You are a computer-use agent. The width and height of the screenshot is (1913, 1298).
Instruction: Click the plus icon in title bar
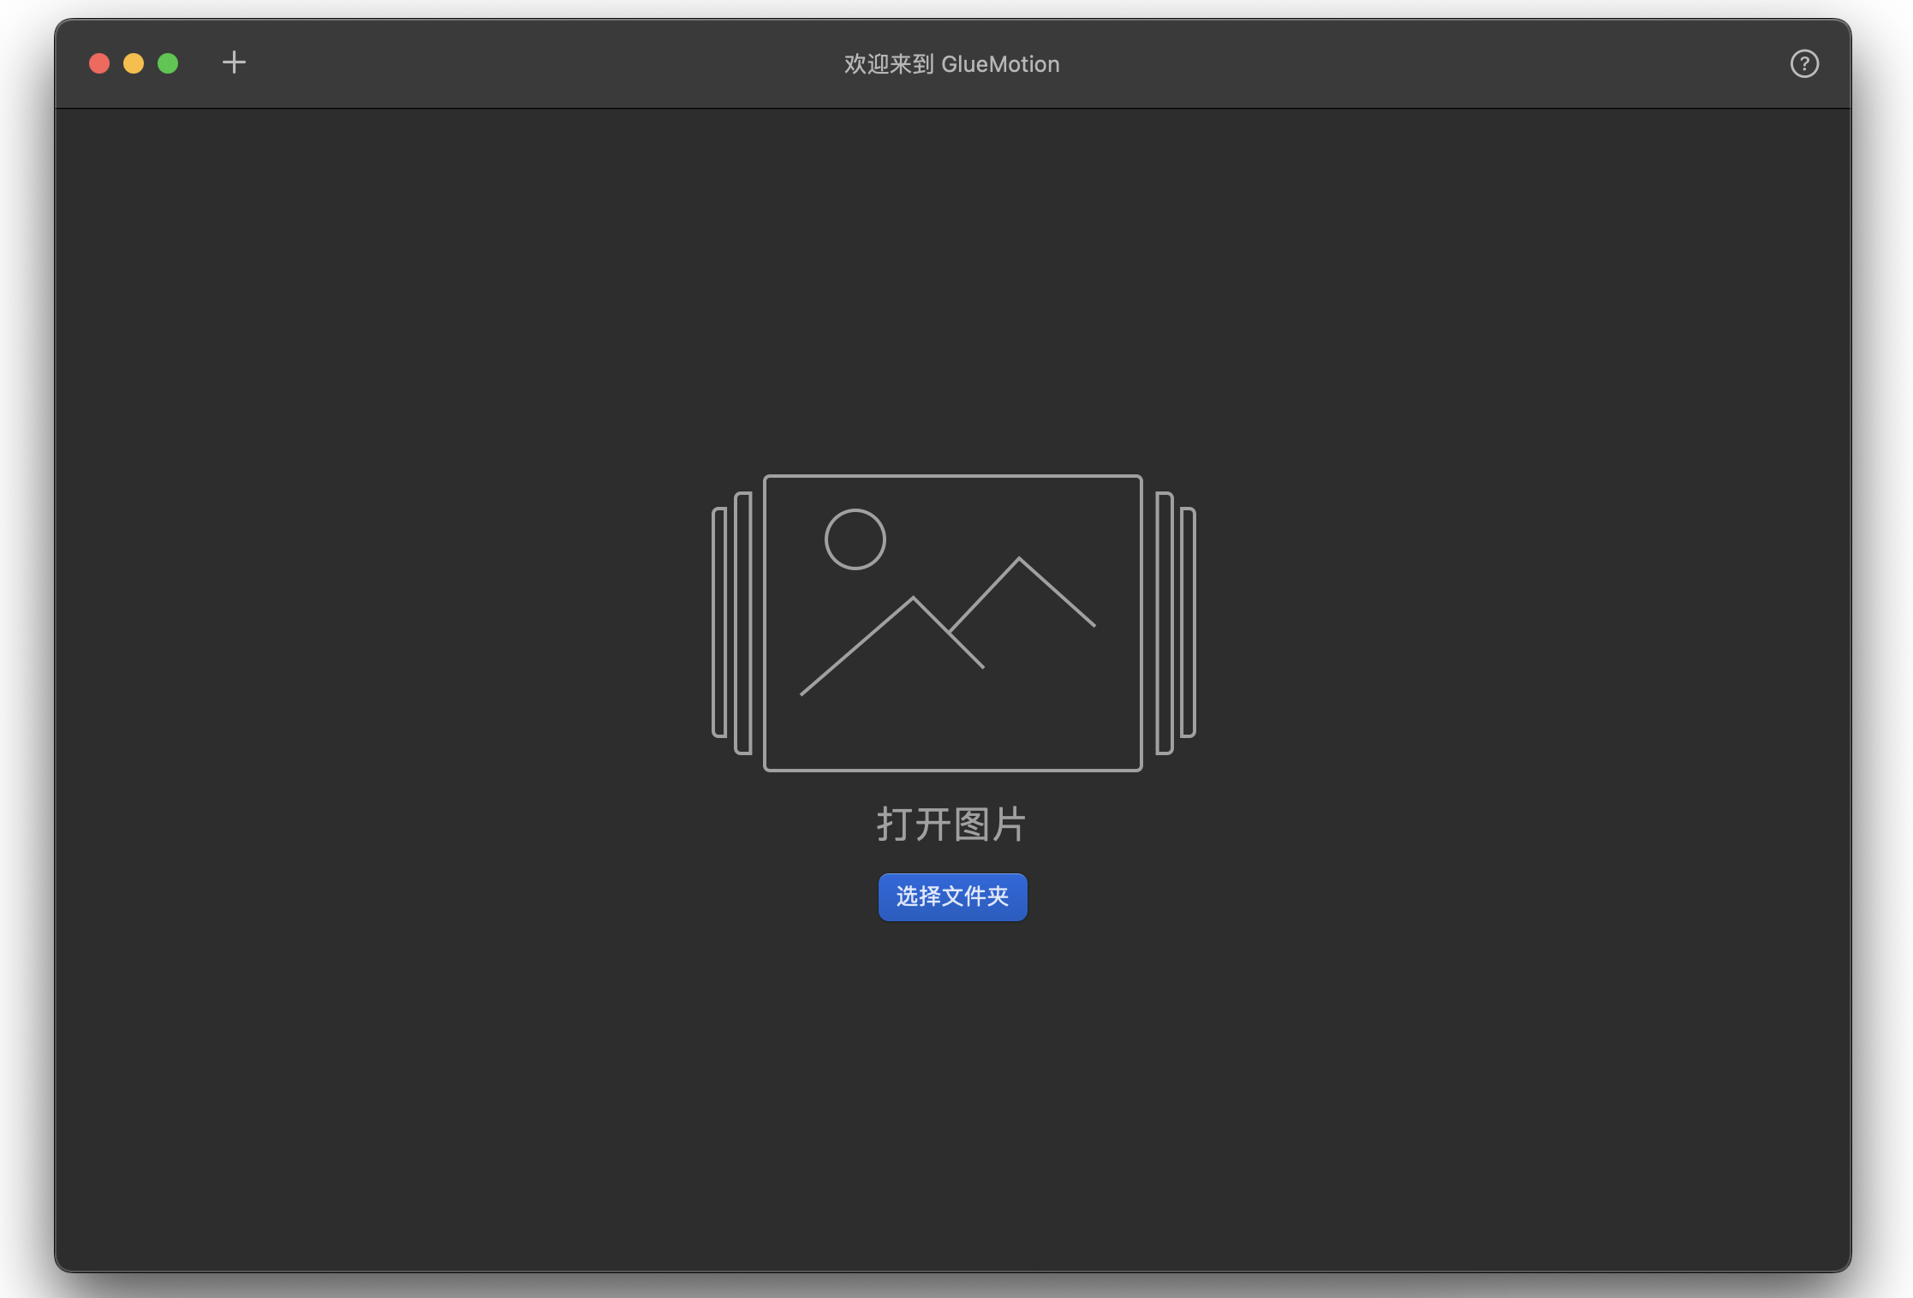pyautogui.click(x=234, y=63)
